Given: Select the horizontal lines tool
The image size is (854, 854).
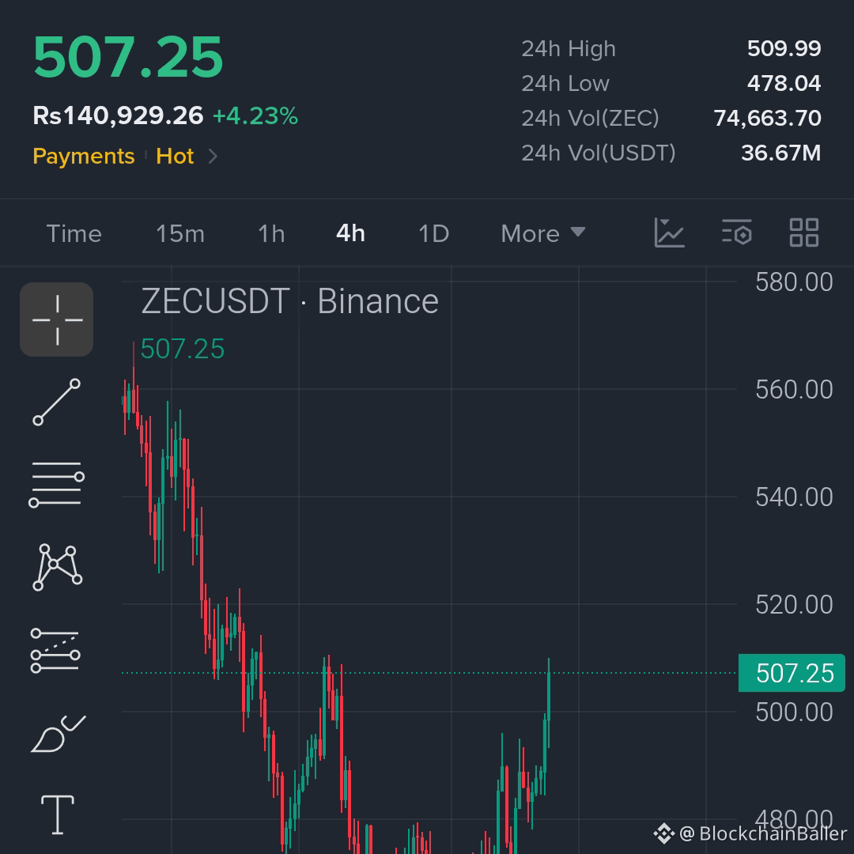Looking at the screenshot, I should 57,484.
